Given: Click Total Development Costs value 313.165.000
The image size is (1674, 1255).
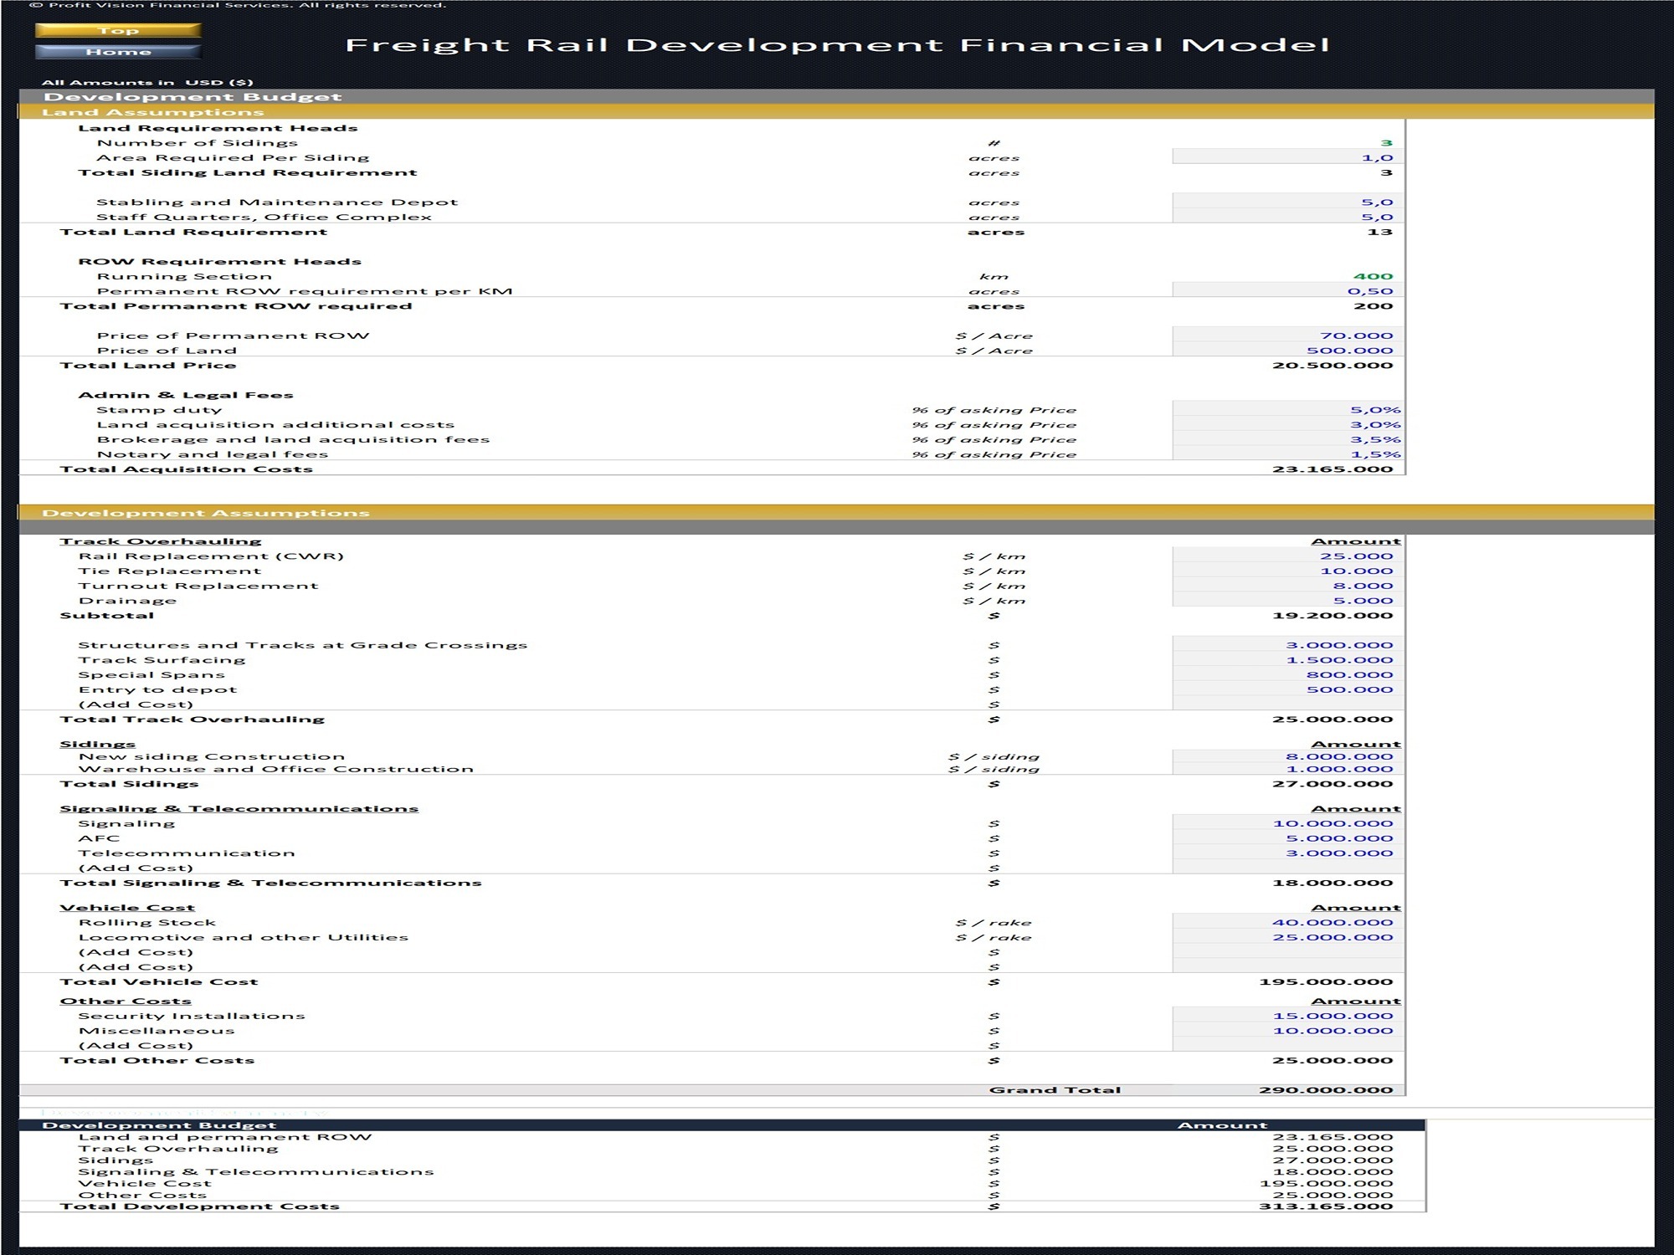Looking at the screenshot, I should pos(1326,1206).
